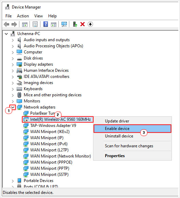Click the Mice and other pointing devices icon

pos(19,95)
